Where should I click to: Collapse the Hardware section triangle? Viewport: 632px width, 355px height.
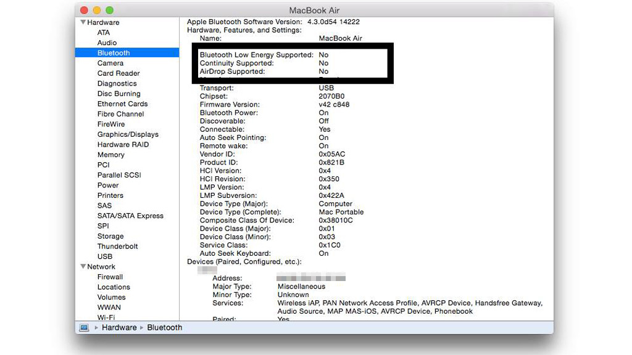[x=83, y=22]
